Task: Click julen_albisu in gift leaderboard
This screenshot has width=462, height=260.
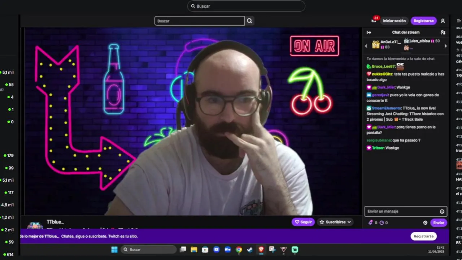Action: (419, 41)
